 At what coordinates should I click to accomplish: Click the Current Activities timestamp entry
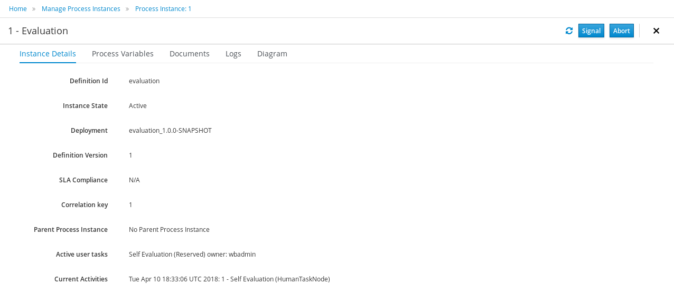pos(229,279)
